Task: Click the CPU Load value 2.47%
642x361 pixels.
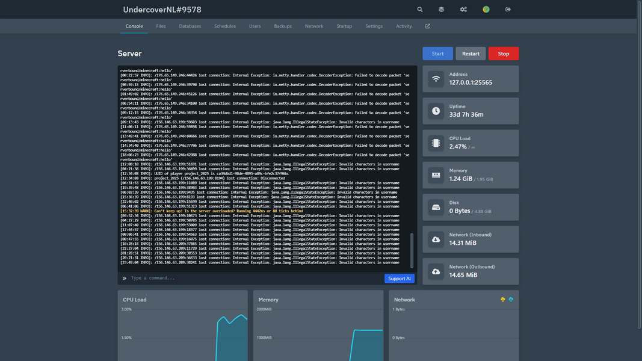Action: 458,147
